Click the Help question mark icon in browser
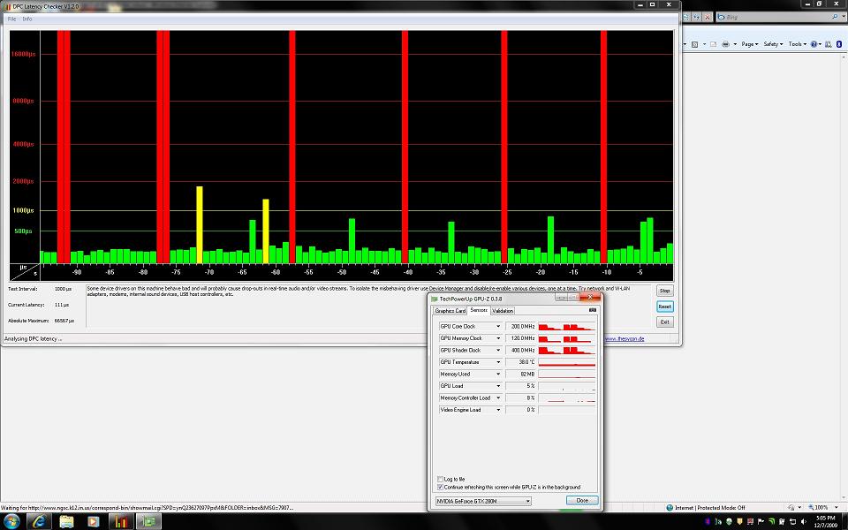Viewport: 848px width, 530px height. [x=814, y=44]
